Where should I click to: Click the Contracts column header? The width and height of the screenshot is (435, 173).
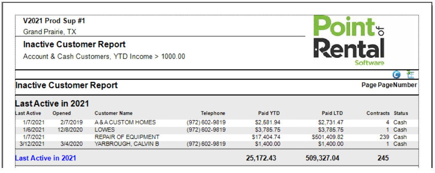point(378,113)
